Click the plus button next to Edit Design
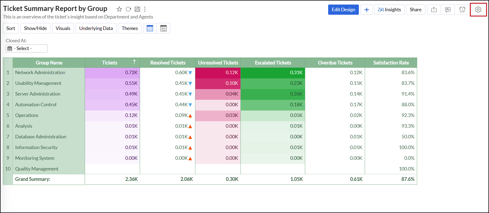 tap(367, 10)
